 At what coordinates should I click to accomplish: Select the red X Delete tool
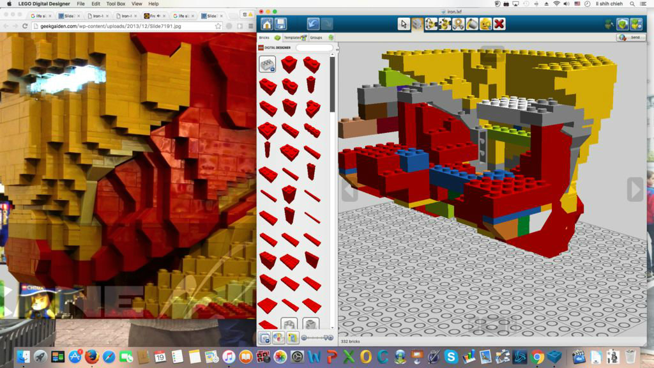pos(499,24)
